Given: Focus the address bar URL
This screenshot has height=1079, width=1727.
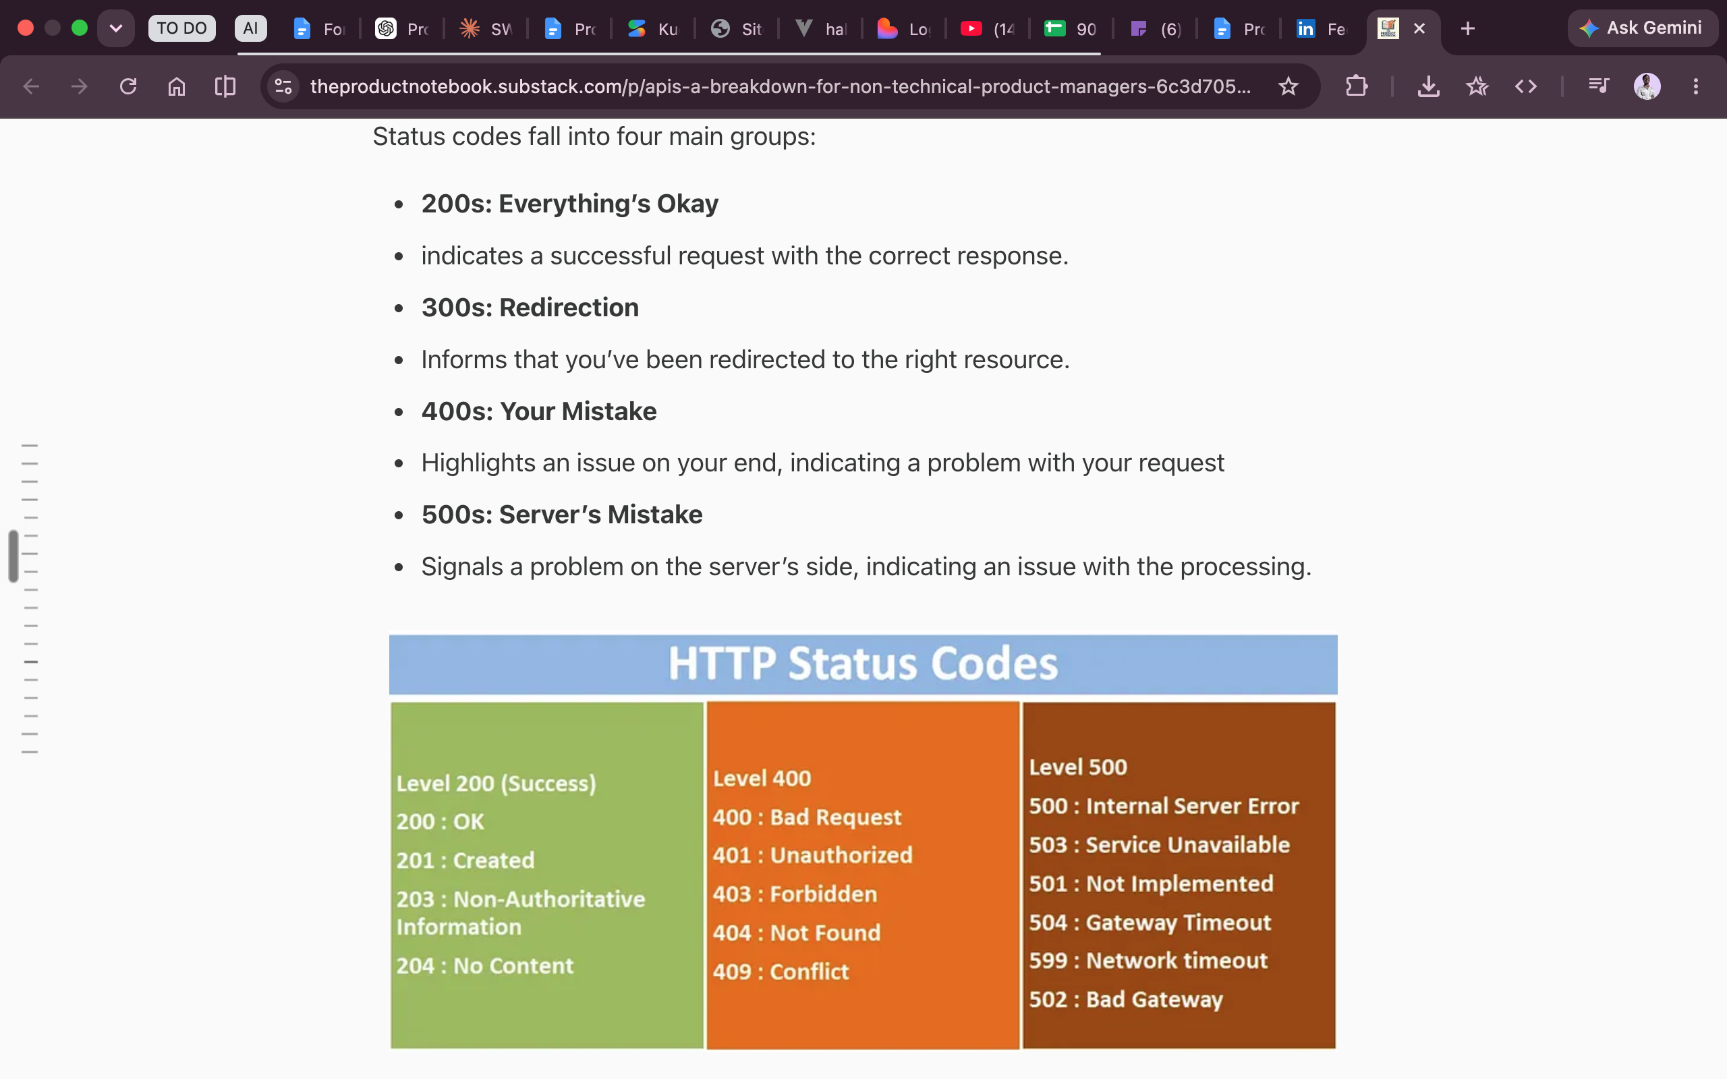Looking at the screenshot, I should [x=780, y=86].
